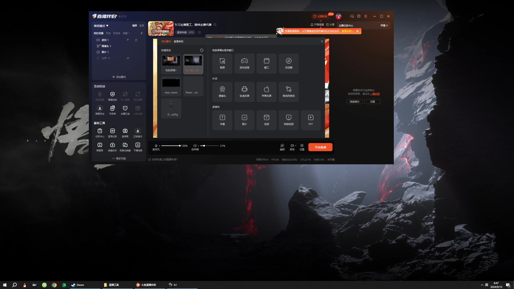Expand the 常规模式 mode dropdown

tap(101, 26)
